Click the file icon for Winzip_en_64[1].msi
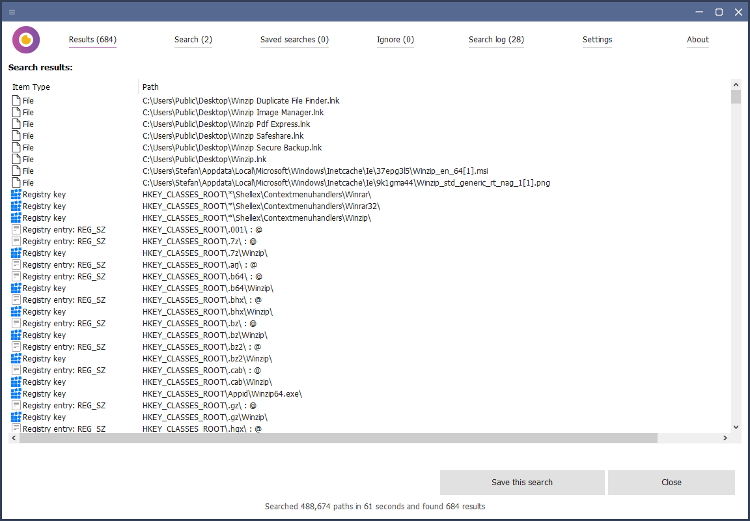750x521 pixels. tap(16, 171)
